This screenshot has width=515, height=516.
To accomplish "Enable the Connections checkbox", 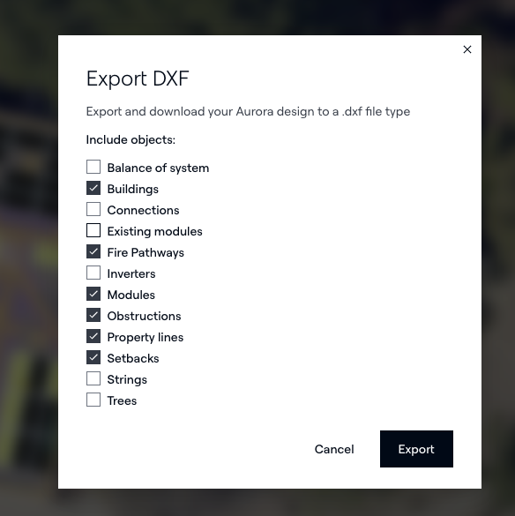I will 93,209.
